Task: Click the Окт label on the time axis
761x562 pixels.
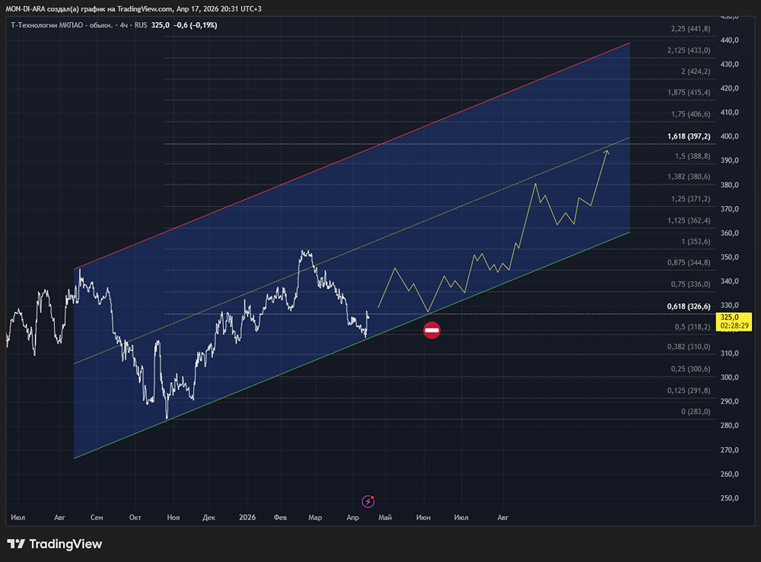Action: tap(135, 517)
